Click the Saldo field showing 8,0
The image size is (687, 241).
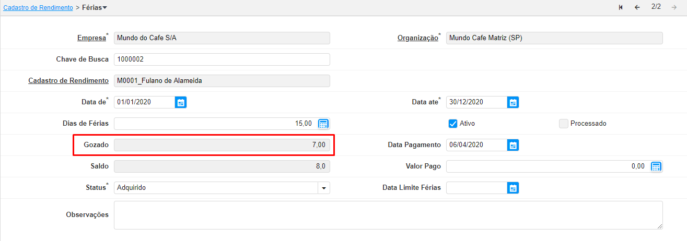pyautogui.click(x=222, y=166)
